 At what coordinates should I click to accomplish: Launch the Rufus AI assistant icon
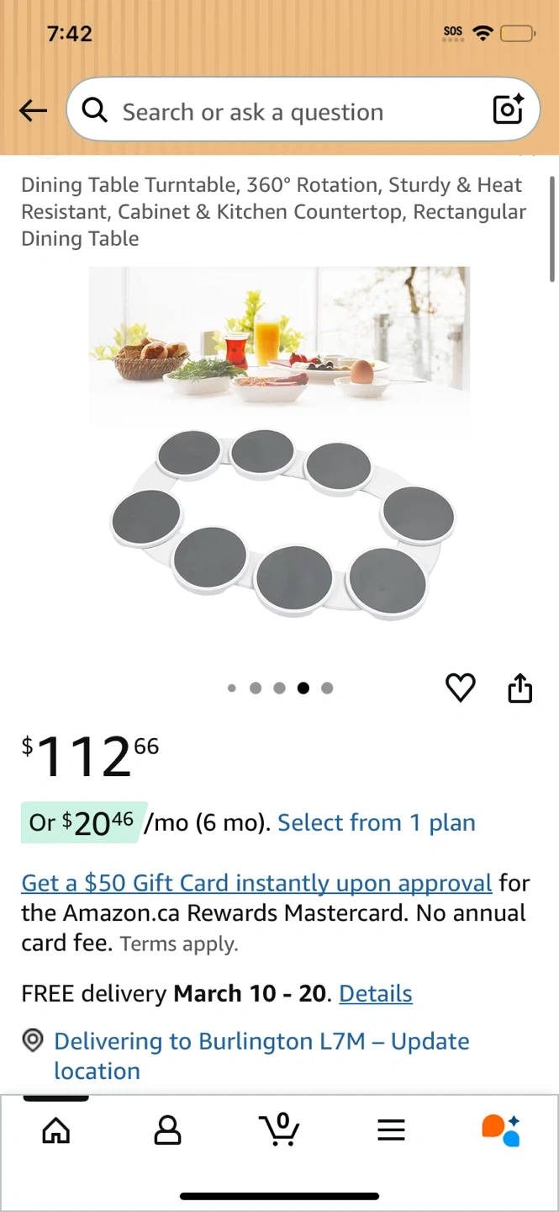(501, 1130)
